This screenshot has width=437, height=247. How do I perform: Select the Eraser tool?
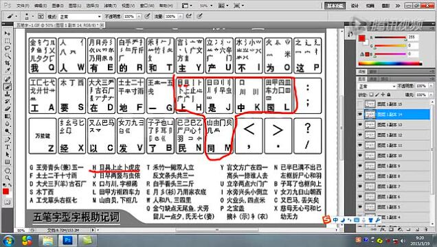point(8,109)
